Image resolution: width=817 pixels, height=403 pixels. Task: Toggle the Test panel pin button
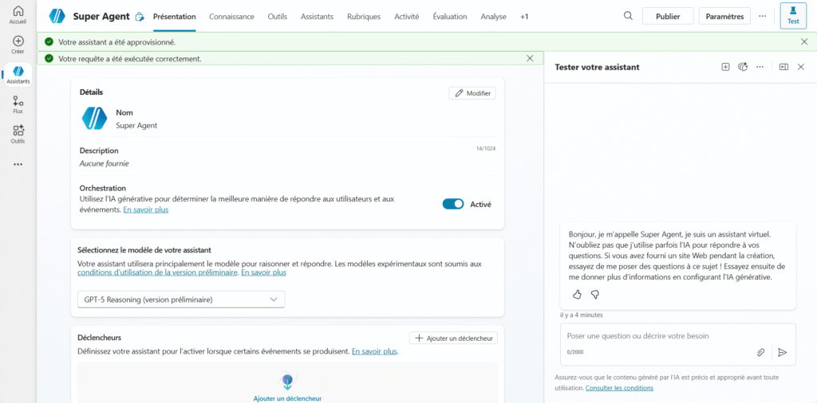pos(792,16)
